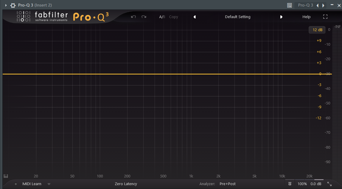Viewport: 342px width, 189px height.
Task: Click the 20k frequency label
Action: click(x=309, y=176)
